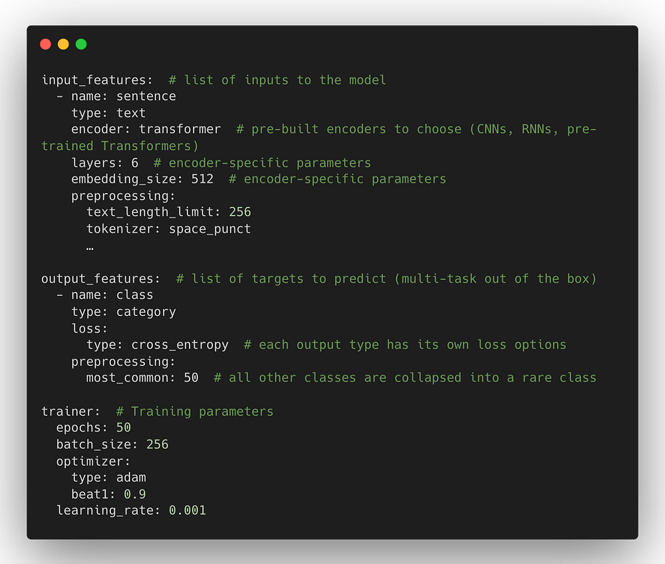Click the epochs value 50

pyautogui.click(x=123, y=428)
